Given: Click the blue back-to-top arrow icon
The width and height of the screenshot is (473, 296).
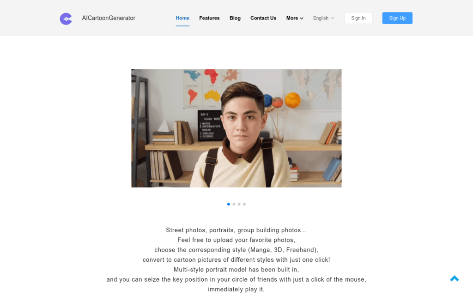Looking at the screenshot, I should point(455,278).
